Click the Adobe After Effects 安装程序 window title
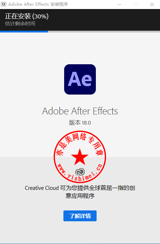 coord(38,4)
